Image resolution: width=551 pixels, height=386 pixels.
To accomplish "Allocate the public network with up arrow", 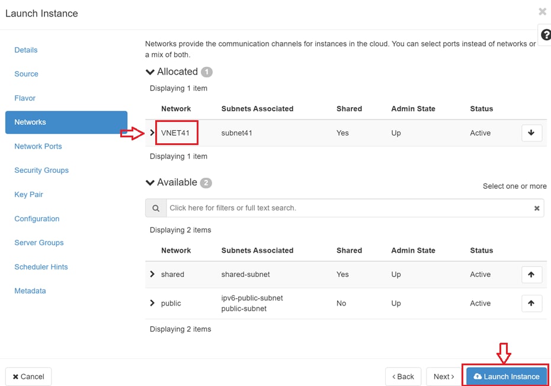I will pyautogui.click(x=531, y=303).
